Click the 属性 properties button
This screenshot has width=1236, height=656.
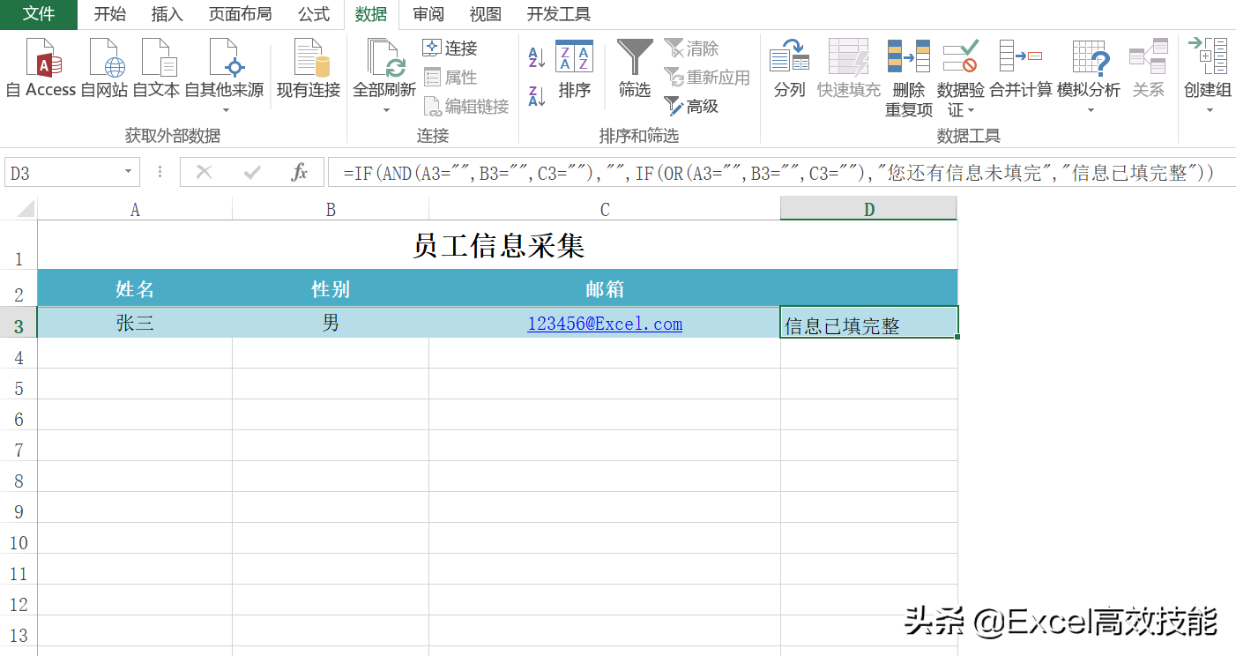[x=450, y=78]
